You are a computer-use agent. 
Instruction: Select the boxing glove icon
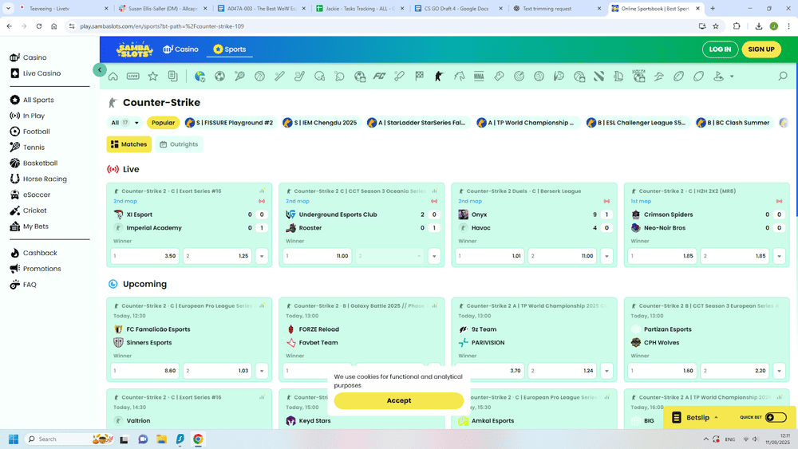(499, 77)
